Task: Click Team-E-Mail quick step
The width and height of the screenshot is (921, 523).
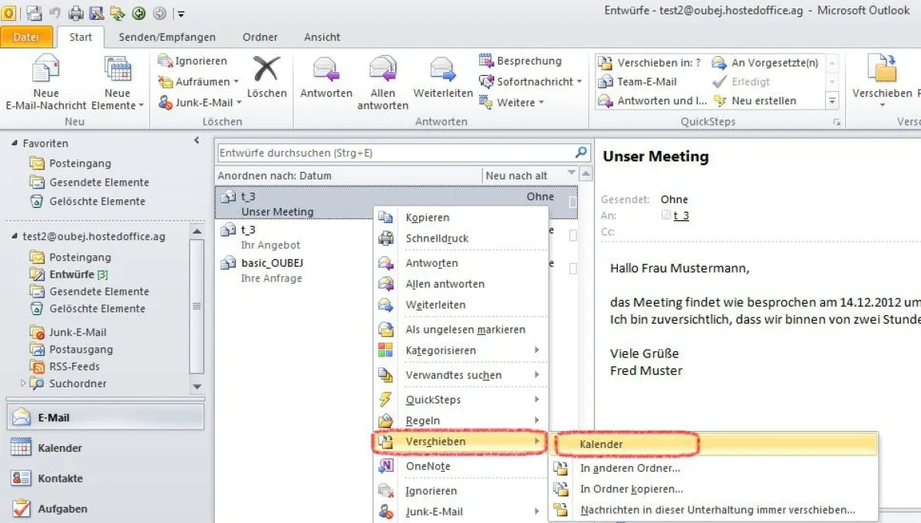Action: point(638,81)
